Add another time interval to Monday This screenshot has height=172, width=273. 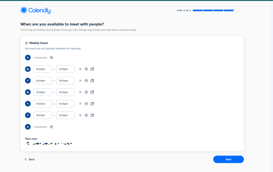pyautogui.click(x=86, y=69)
